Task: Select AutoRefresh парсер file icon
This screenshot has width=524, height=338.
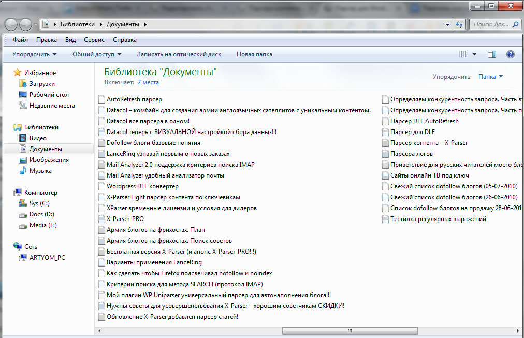Action: [x=101, y=99]
